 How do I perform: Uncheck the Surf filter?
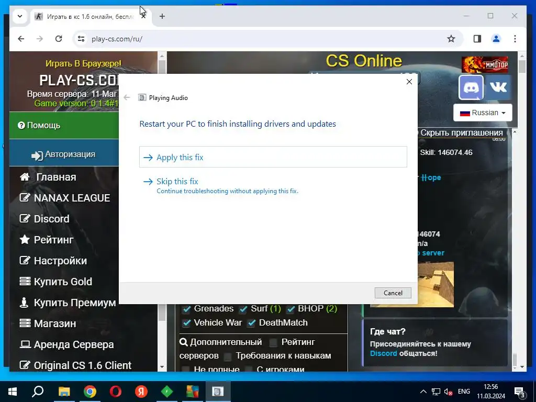[243, 309]
